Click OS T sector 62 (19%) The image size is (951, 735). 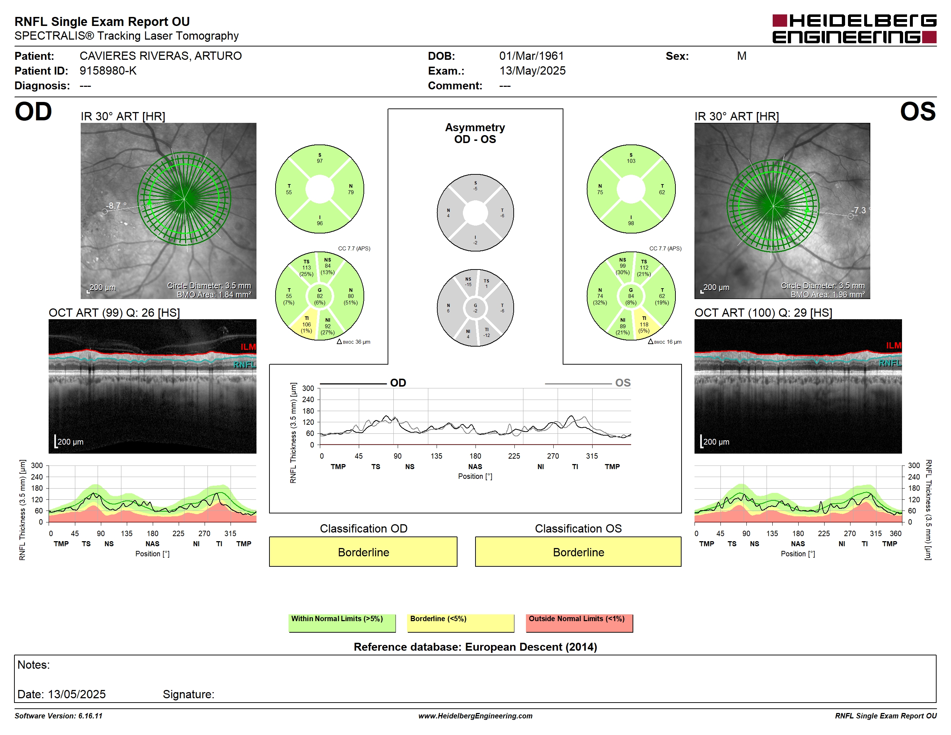662,297
